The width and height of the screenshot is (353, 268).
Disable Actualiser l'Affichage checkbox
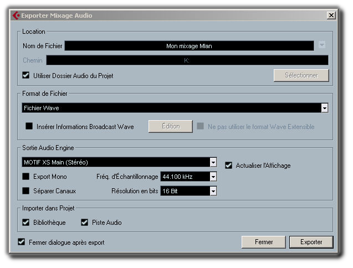click(229, 165)
